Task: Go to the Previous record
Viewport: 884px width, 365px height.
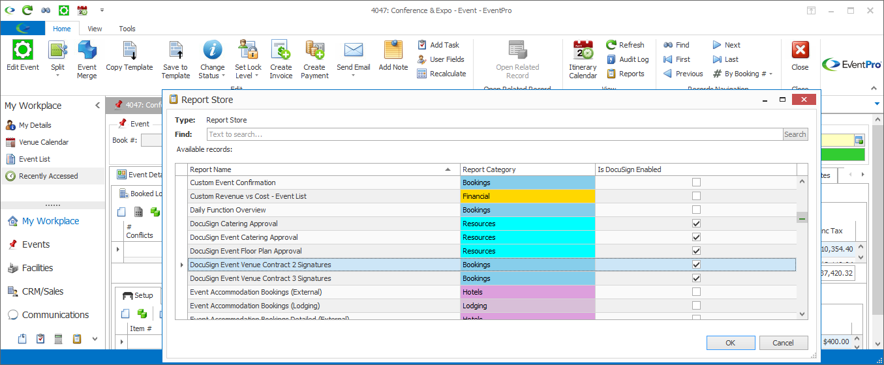Action: [683, 74]
